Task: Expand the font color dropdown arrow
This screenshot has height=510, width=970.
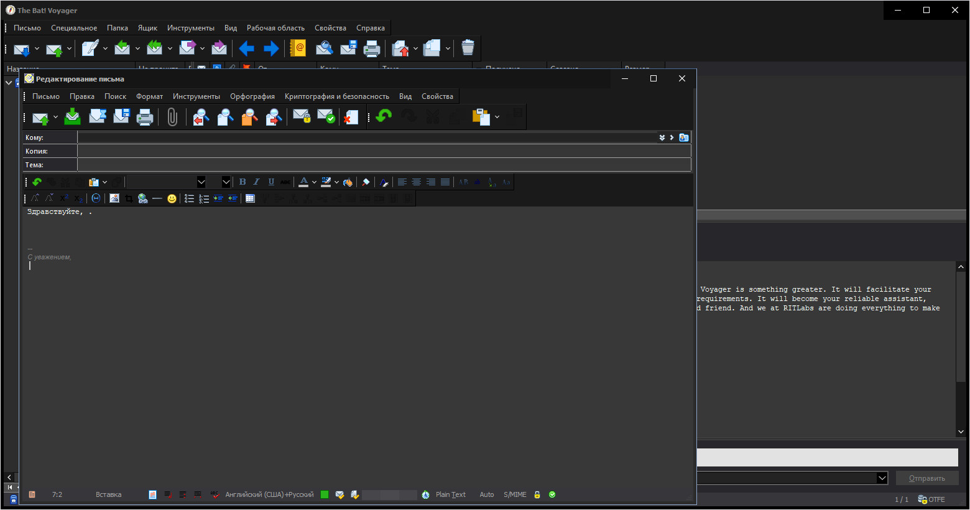Action: (x=314, y=182)
